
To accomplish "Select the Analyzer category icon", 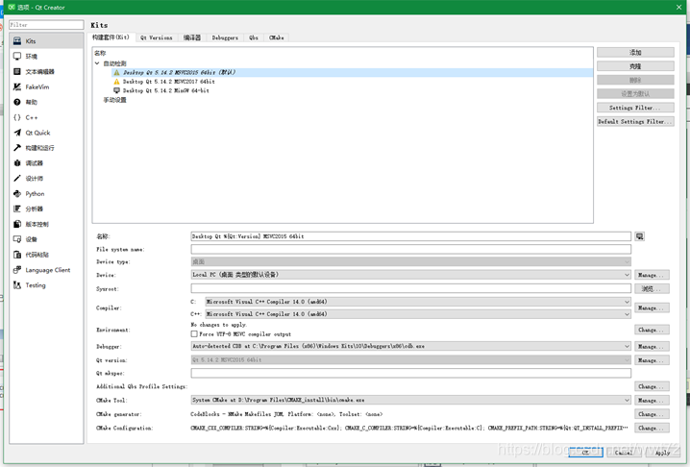I will (17, 209).
